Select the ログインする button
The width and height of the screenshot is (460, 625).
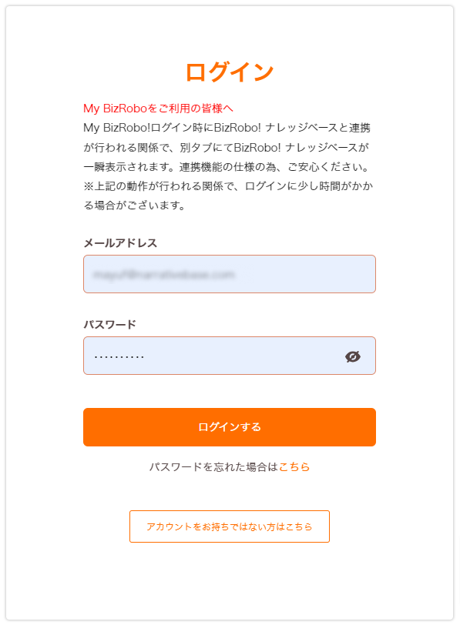[230, 428]
